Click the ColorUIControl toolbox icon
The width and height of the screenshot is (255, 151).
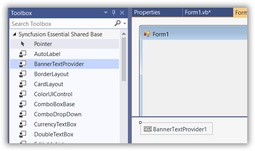22,94
